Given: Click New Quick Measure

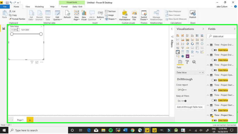Looking at the screenshot, I should 176,19.
